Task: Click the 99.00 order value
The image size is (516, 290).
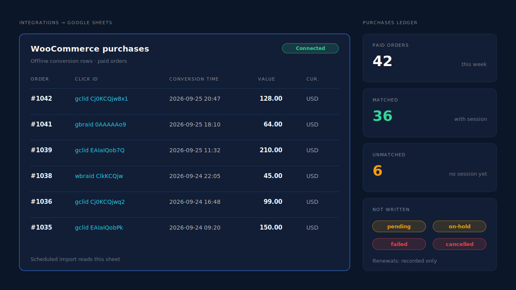Action: 273,202
